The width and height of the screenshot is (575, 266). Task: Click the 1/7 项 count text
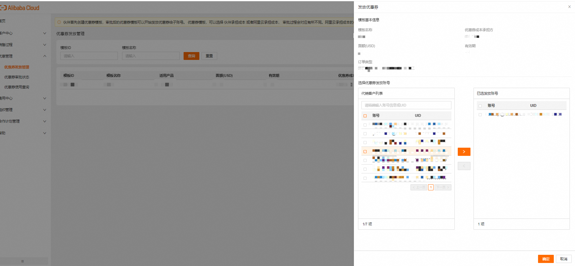tap(367, 224)
